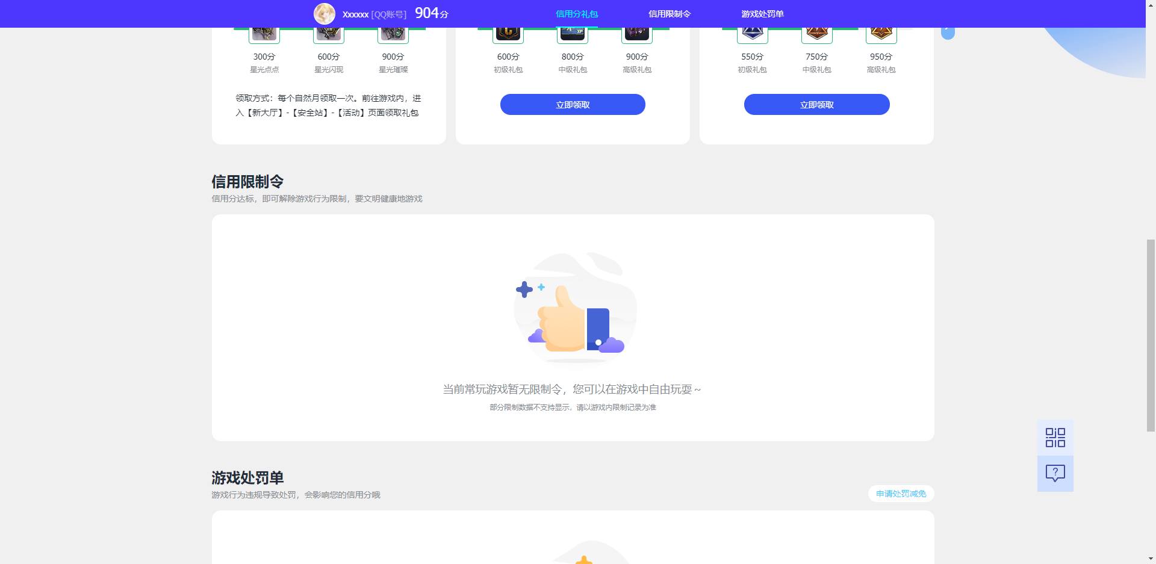Click the page vertical scrollbar thumb
The width and height of the screenshot is (1156, 564).
click(1151, 335)
